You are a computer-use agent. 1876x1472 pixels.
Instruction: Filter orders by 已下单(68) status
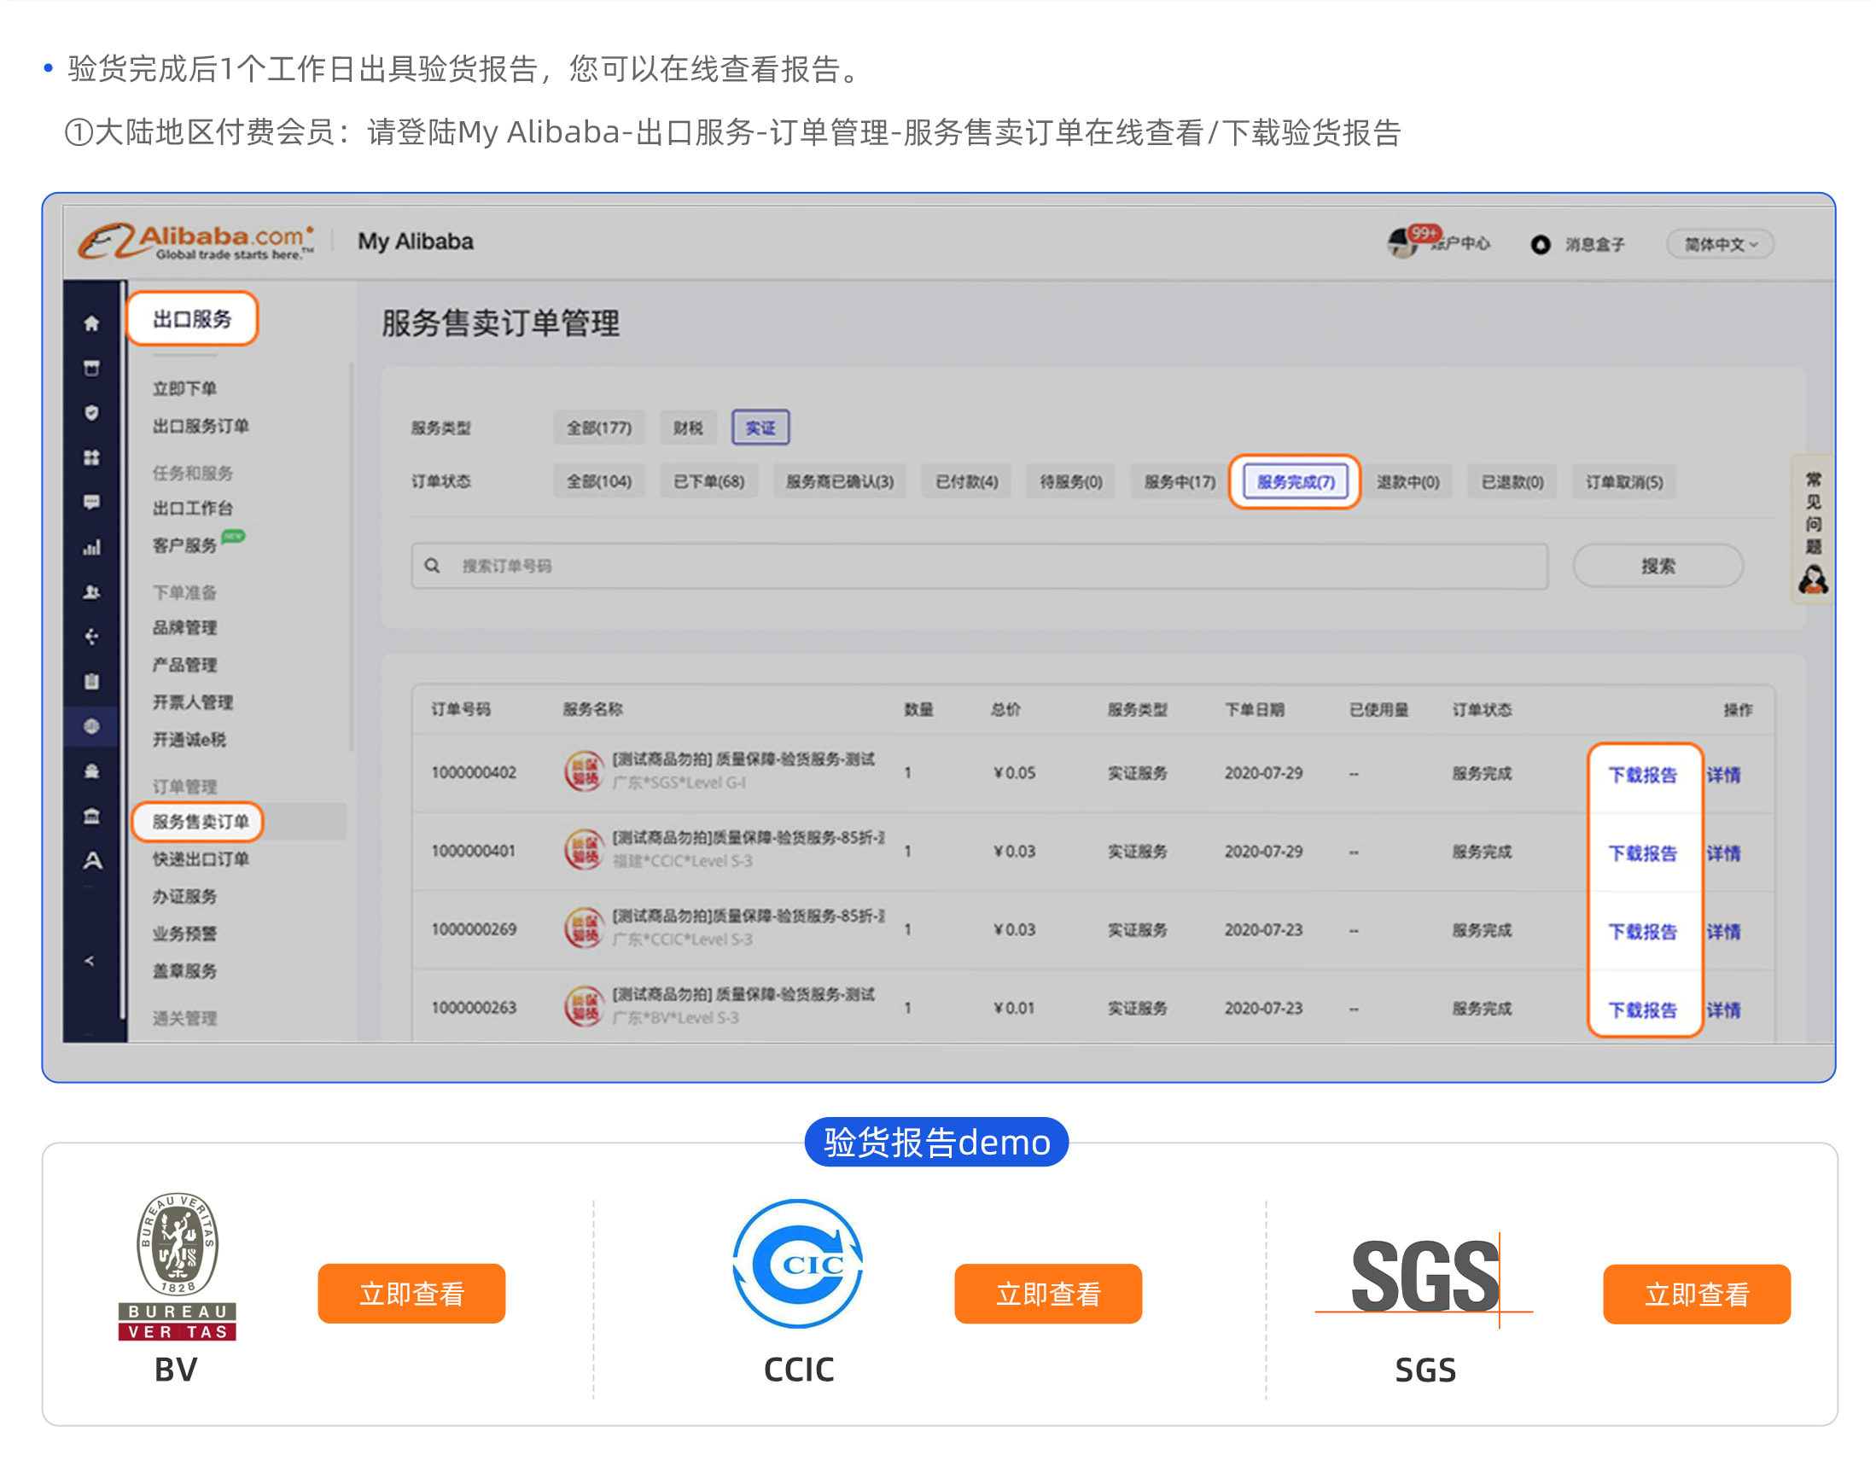pyautogui.click(x=708, y=482)
